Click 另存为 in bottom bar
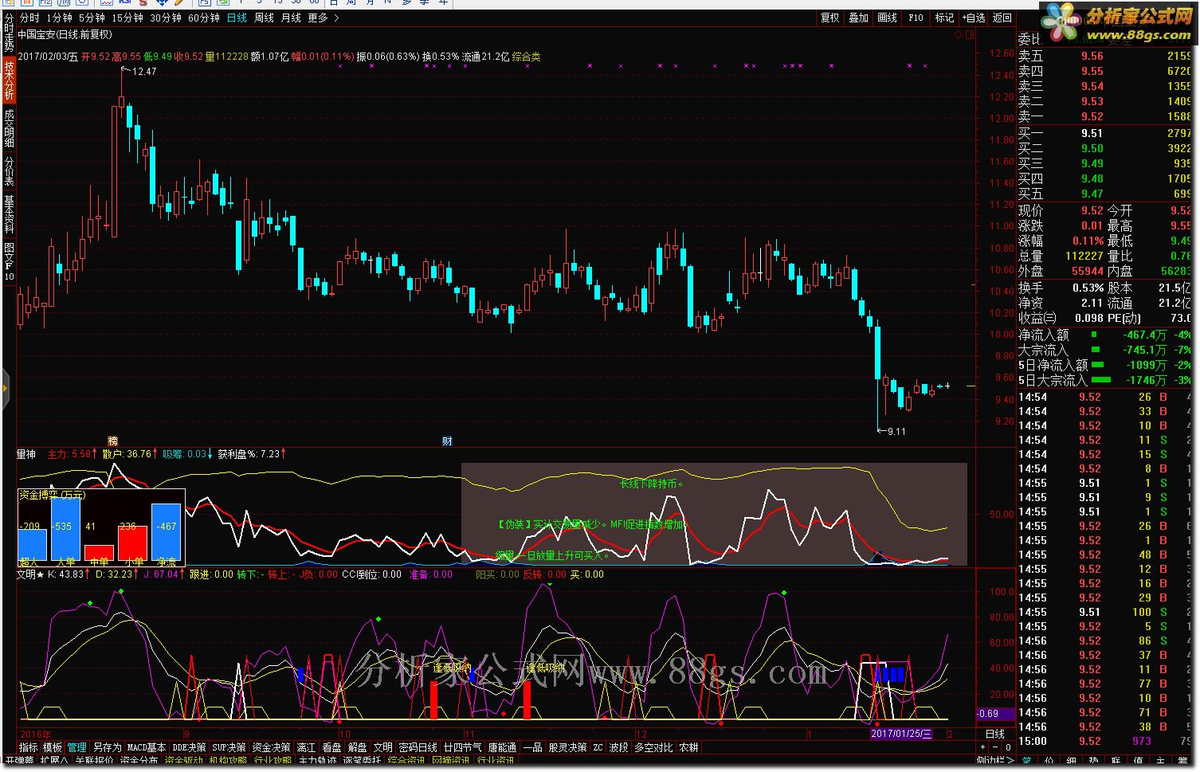1200x772 pixels. (107, 747)
